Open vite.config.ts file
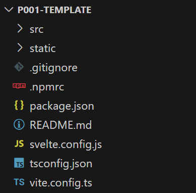 61,183
